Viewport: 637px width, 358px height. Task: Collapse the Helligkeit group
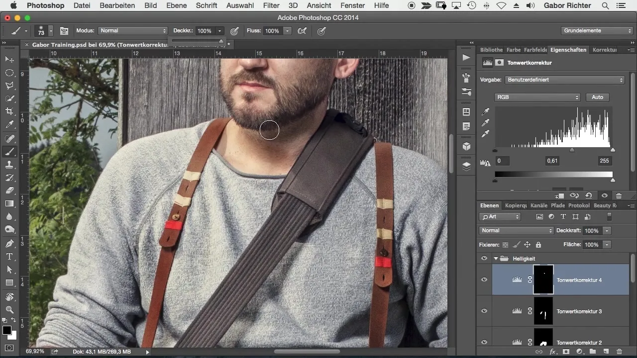pyautogui.click(x=496, y=259)
